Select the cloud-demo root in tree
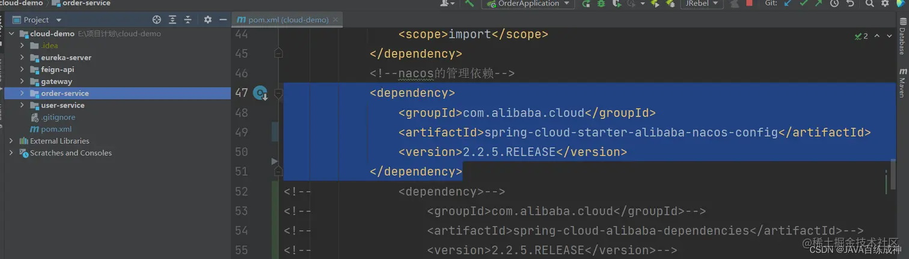909x259 pixels. point(52,34)
